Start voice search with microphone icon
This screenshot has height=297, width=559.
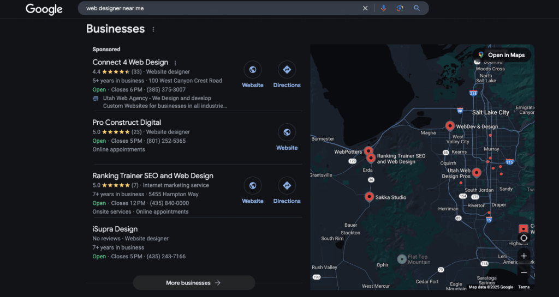pos(383,8)
